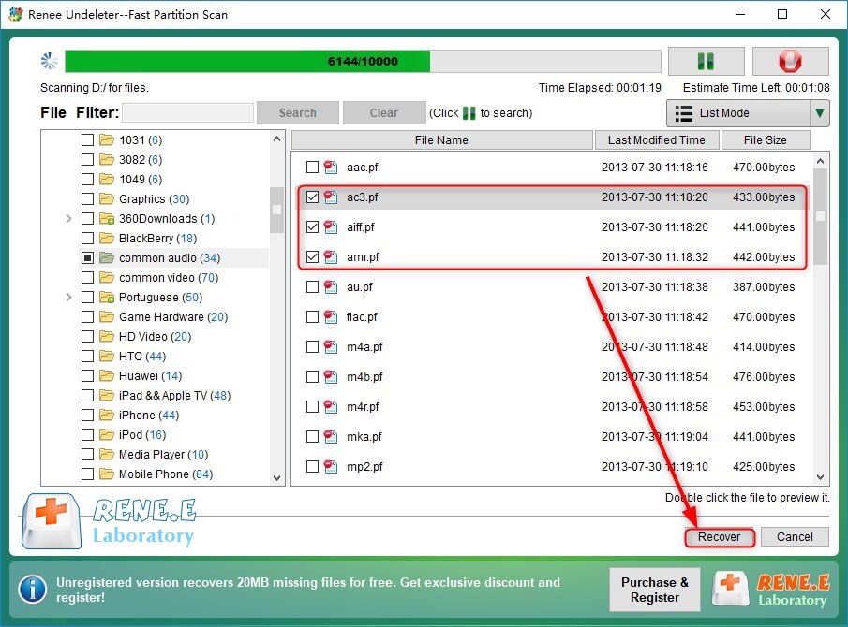Sort by Last Modified Time column header

pos(657,140)
